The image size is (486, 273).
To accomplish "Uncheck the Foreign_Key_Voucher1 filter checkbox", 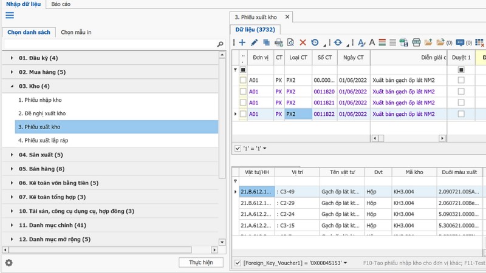I will 238,263.
